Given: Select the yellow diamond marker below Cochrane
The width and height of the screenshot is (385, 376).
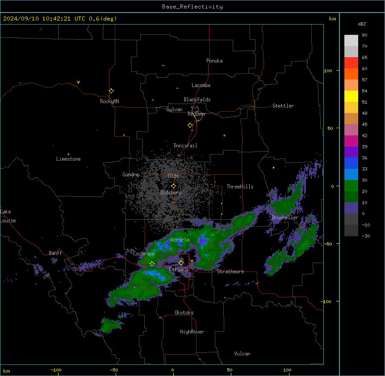Looking at the screenshot, I should pyautogui.click(x=152, y=263).
